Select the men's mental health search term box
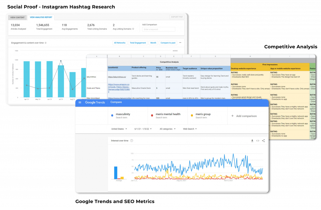The width and height of the screenshot is (321, 210). click(x=167, y=116)
